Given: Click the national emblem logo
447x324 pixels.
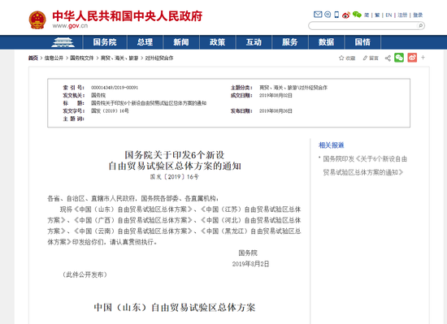Looking at the screenshot, I should click(x=37, y=20).
